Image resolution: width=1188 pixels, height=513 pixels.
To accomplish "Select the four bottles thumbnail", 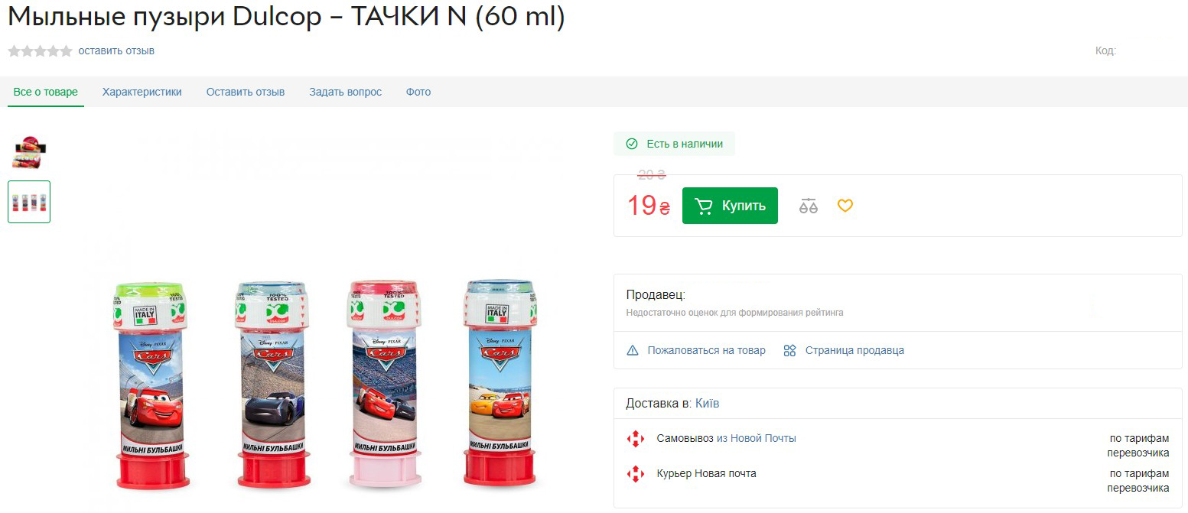I will [29, 202].
